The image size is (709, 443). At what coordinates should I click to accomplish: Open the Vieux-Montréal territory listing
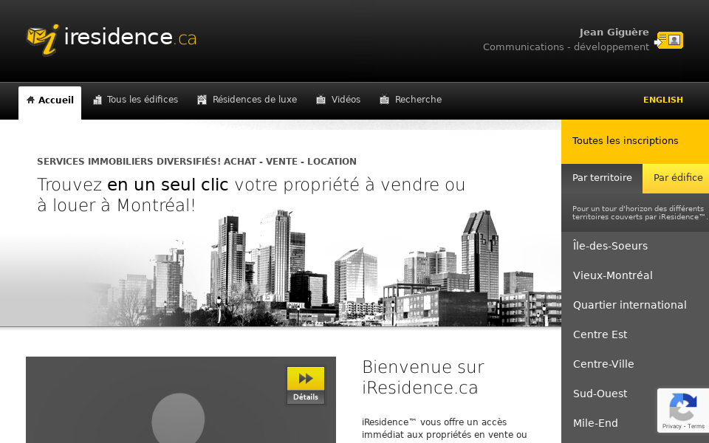pyautogui.click(x=612, y=275)
